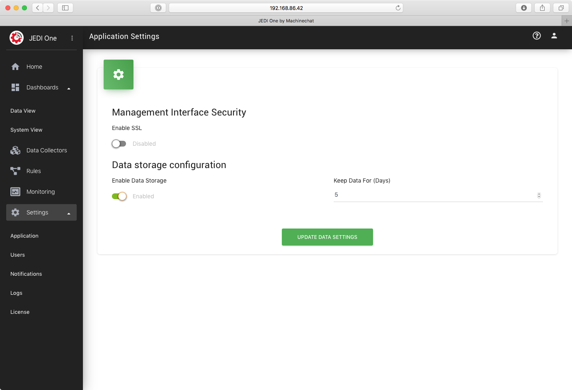
Task: Collapse the Dashboards section chevron
Action: [x=69, y=87]
